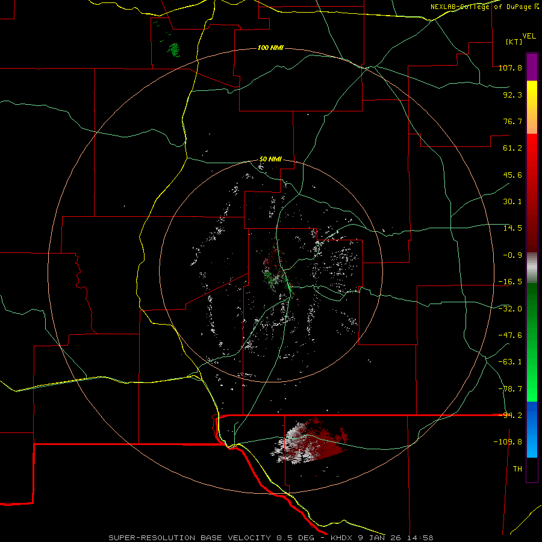Screen dimensions: 542x542
Task: Click the 50 NMI range ring label
Action: (x=270, y=160)
